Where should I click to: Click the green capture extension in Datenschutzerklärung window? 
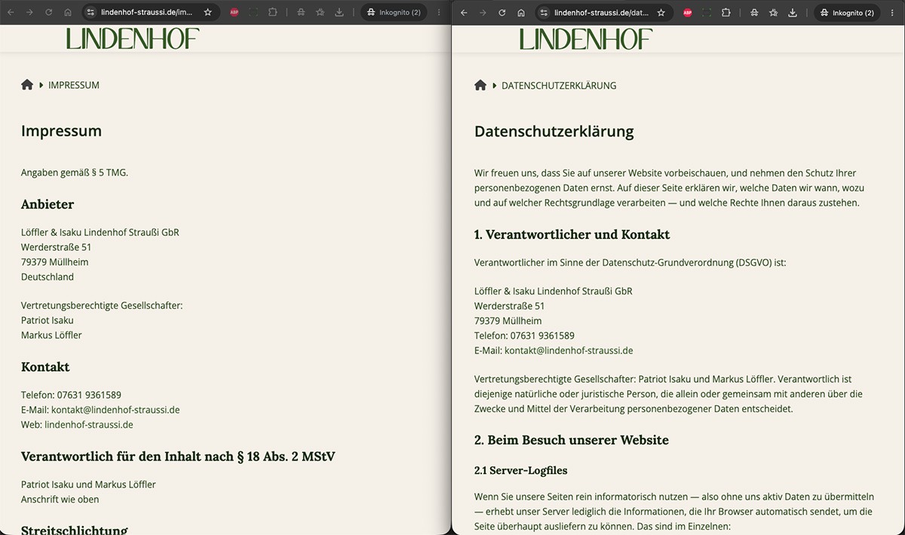click(x=707, y=12)
